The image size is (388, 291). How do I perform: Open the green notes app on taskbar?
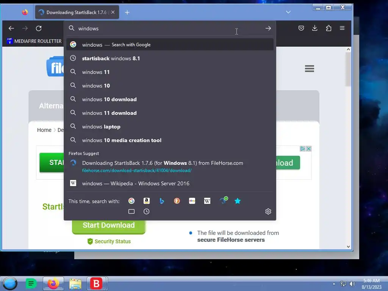31,283
